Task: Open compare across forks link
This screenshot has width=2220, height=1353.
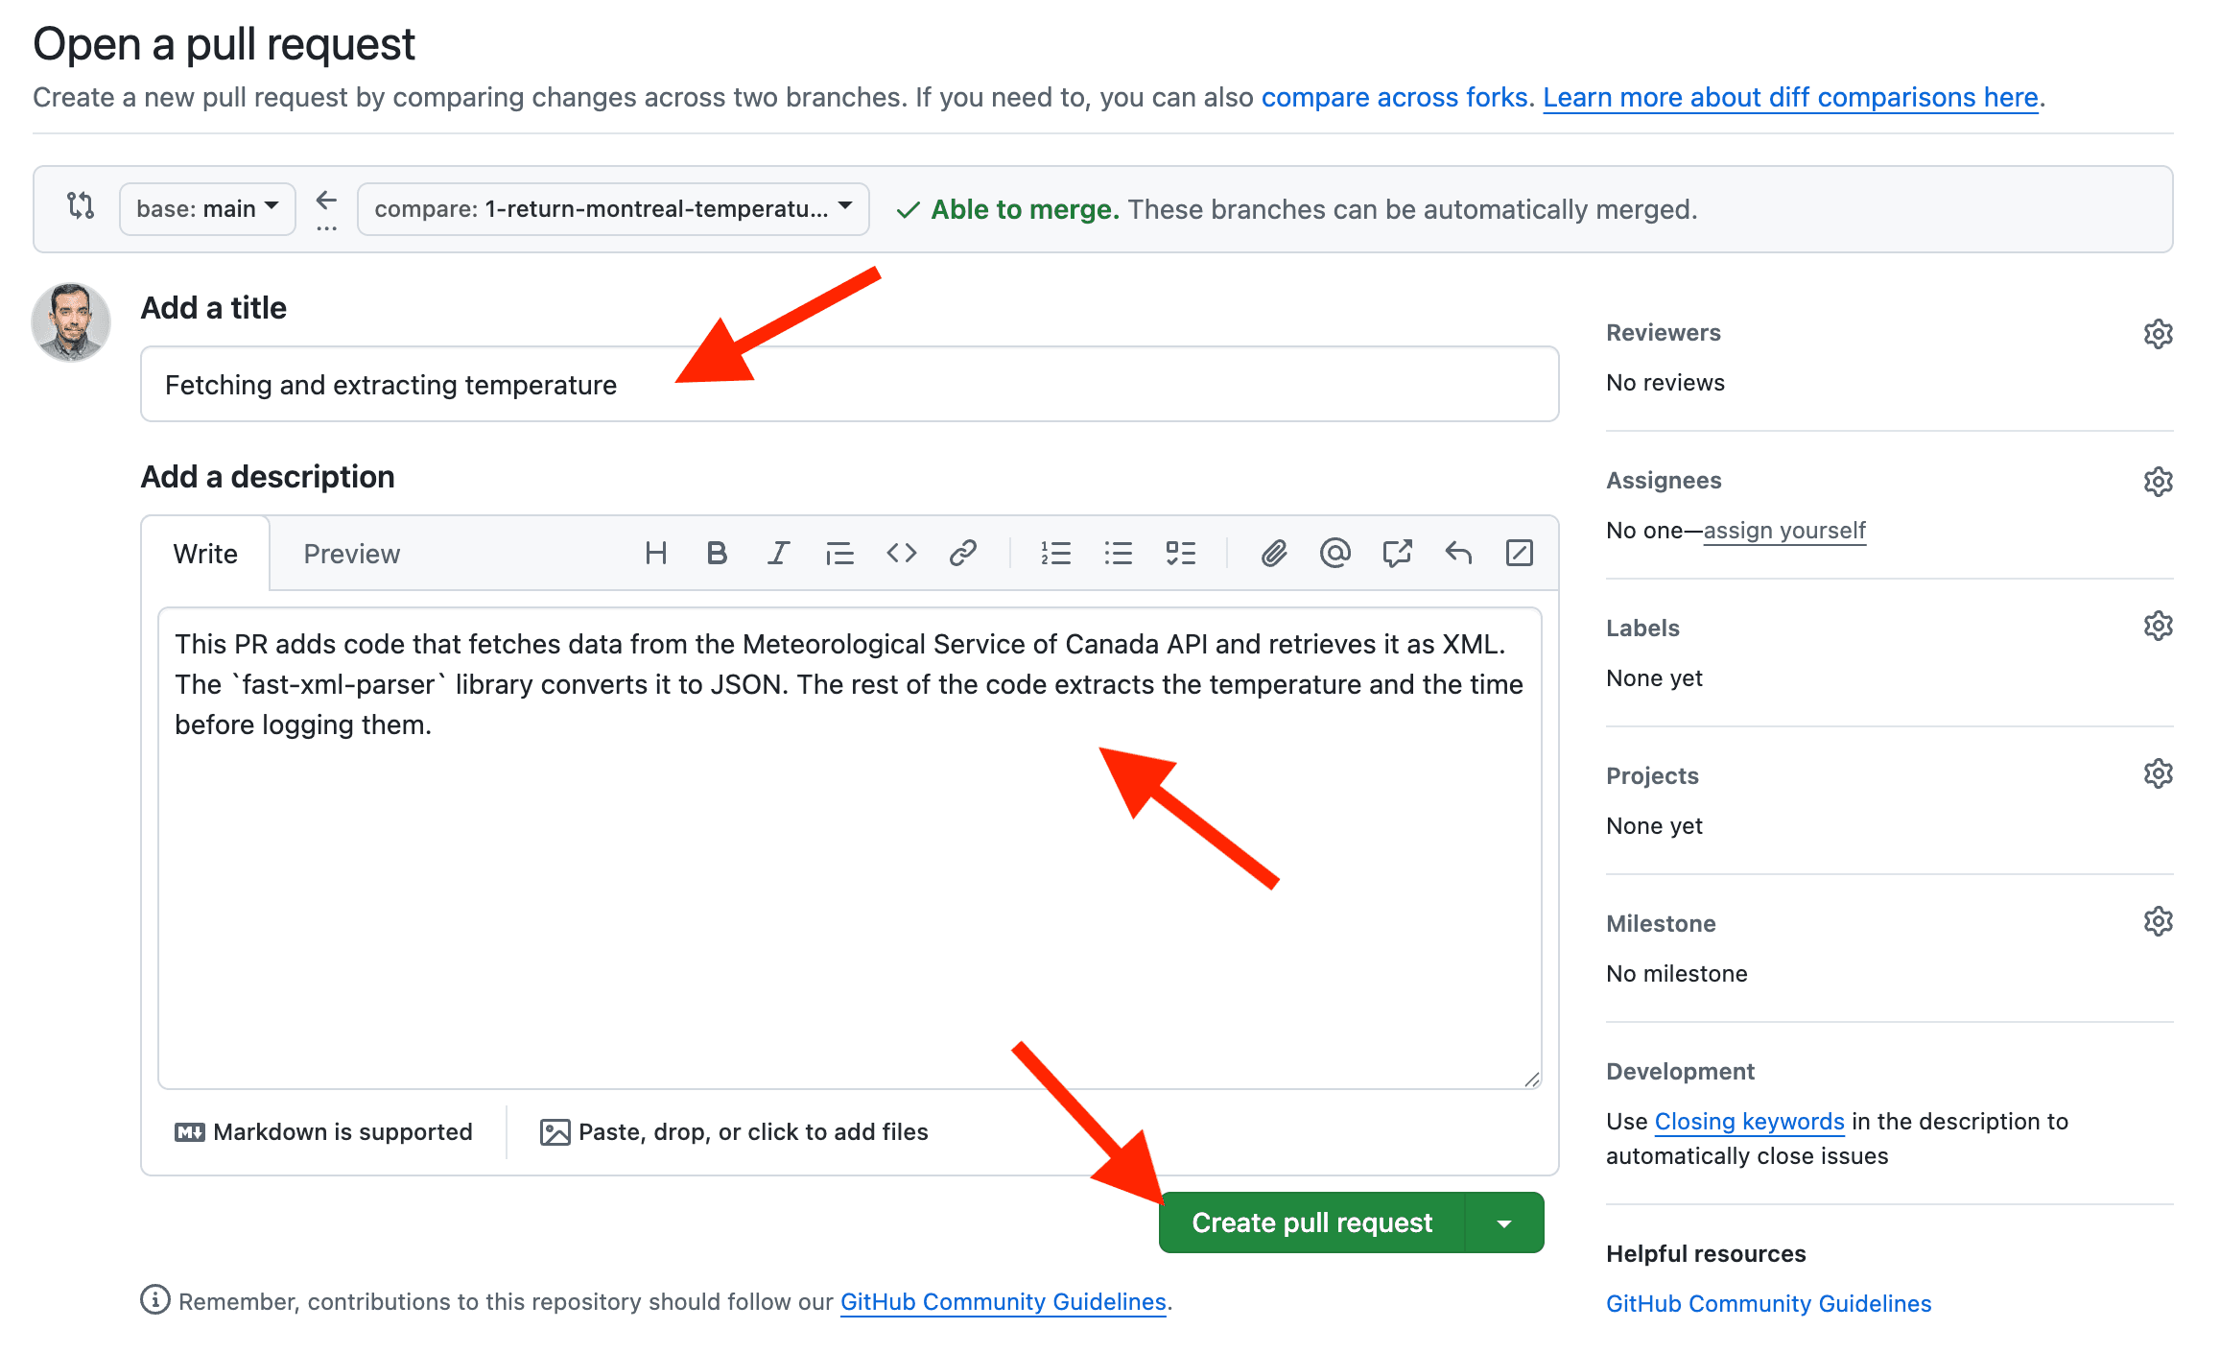Action: [1394, 97]
